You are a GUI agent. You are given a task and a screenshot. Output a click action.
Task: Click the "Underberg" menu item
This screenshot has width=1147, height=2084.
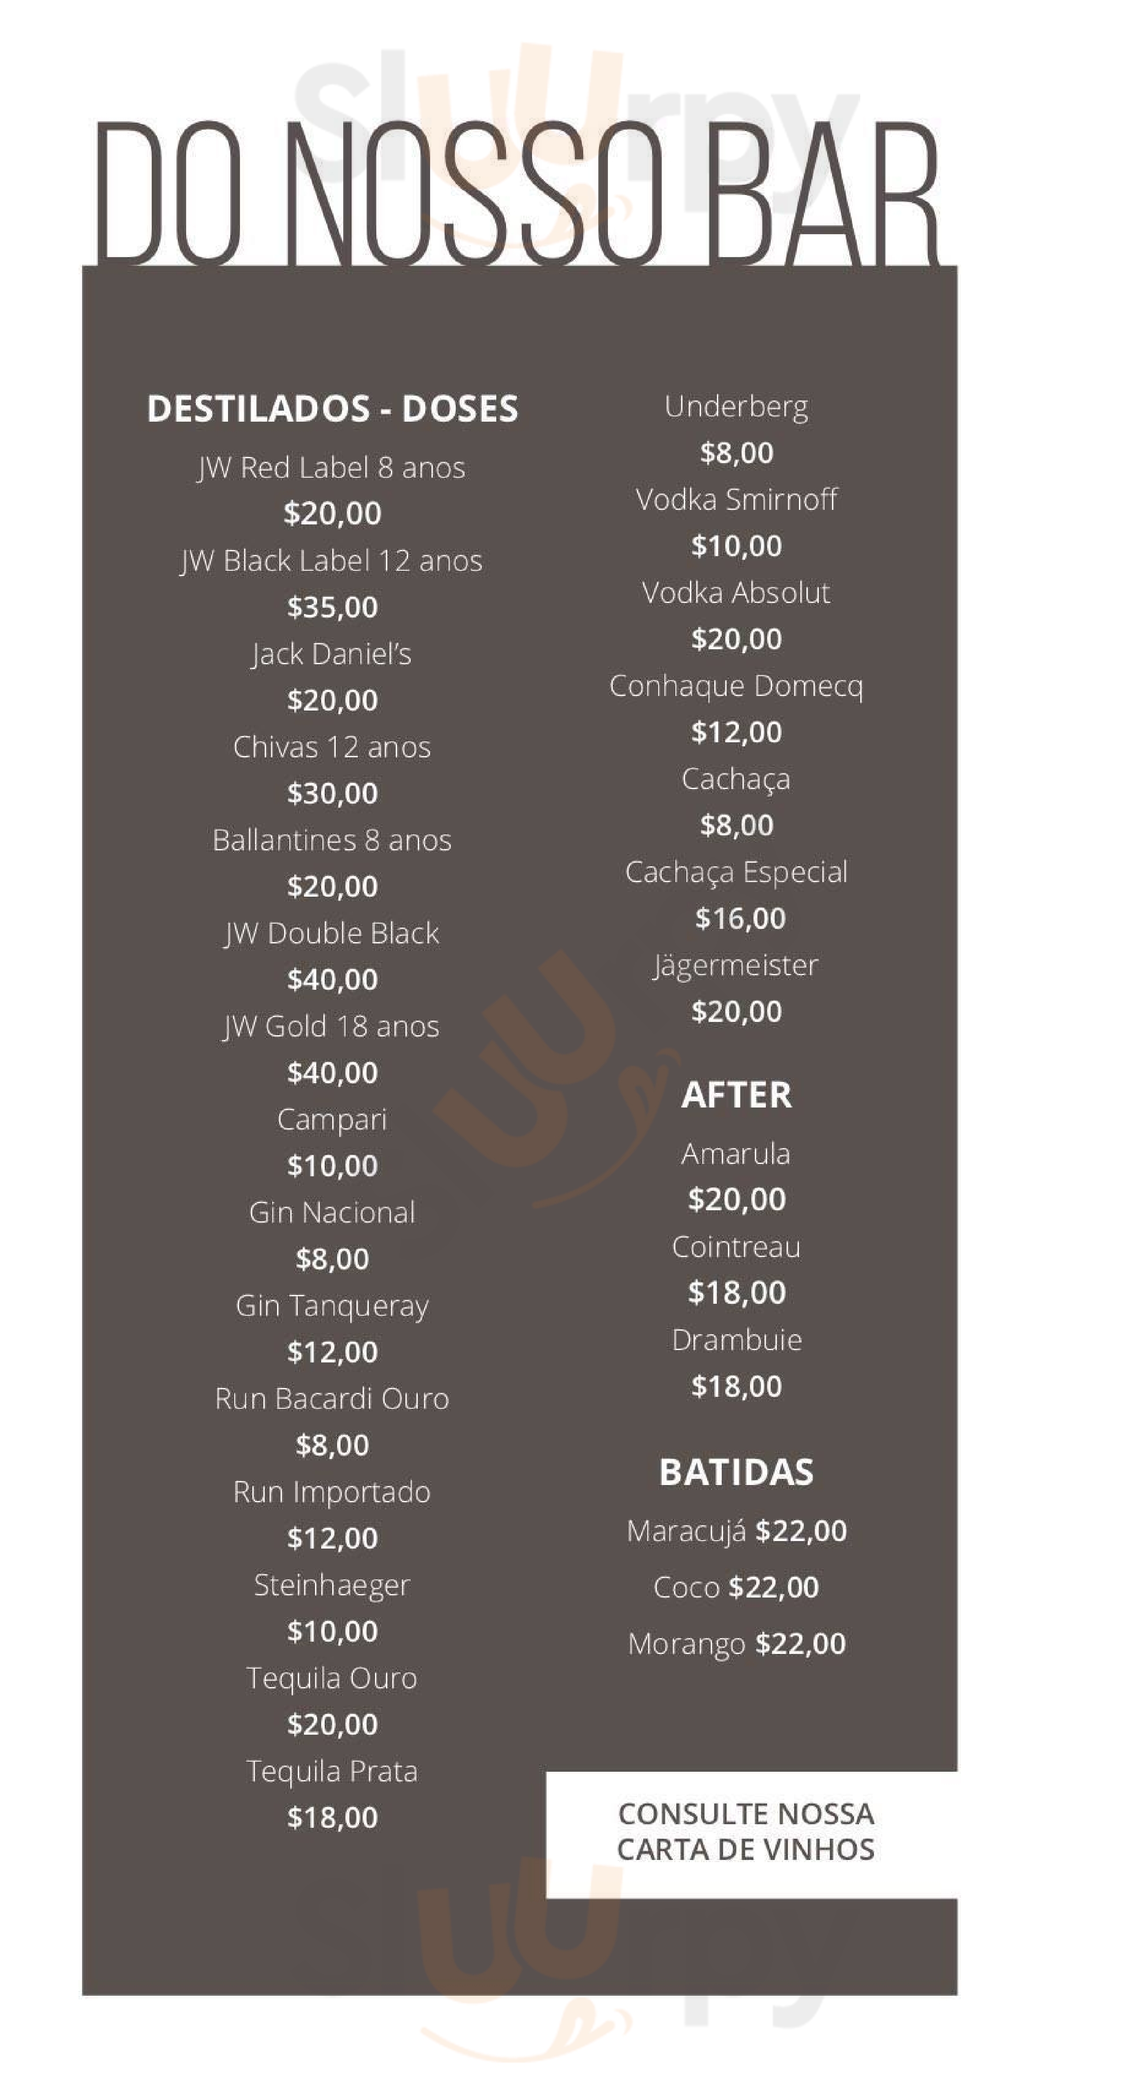tap(736, 407)
